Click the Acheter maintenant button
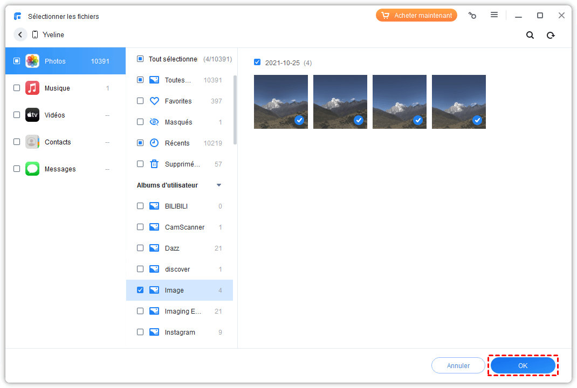The image size is (577, 388). [x=416, y=16]
